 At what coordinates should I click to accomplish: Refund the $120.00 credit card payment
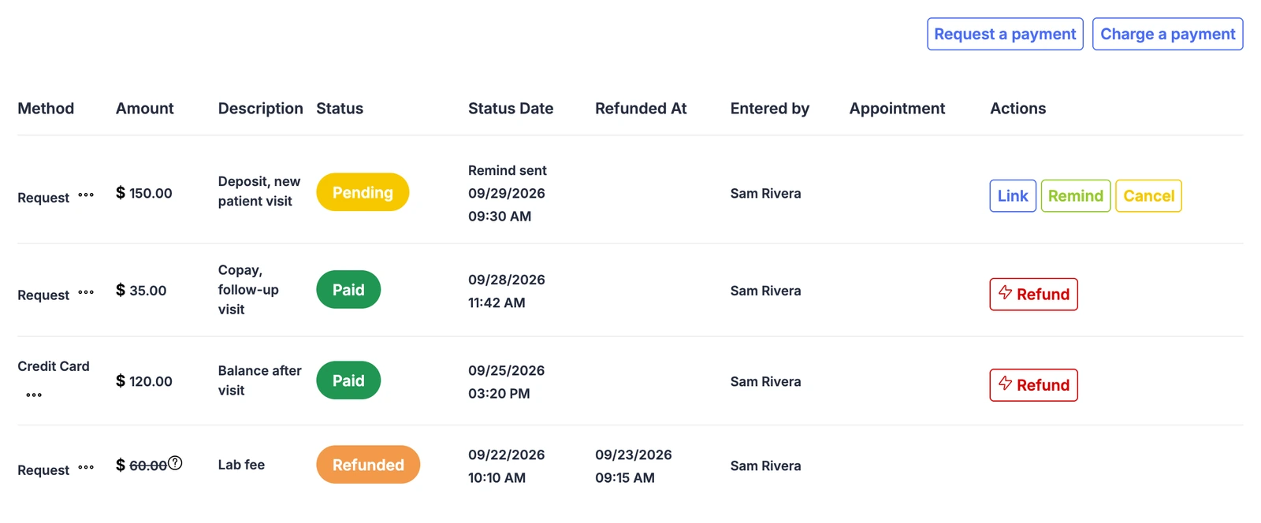(1033, 385)
